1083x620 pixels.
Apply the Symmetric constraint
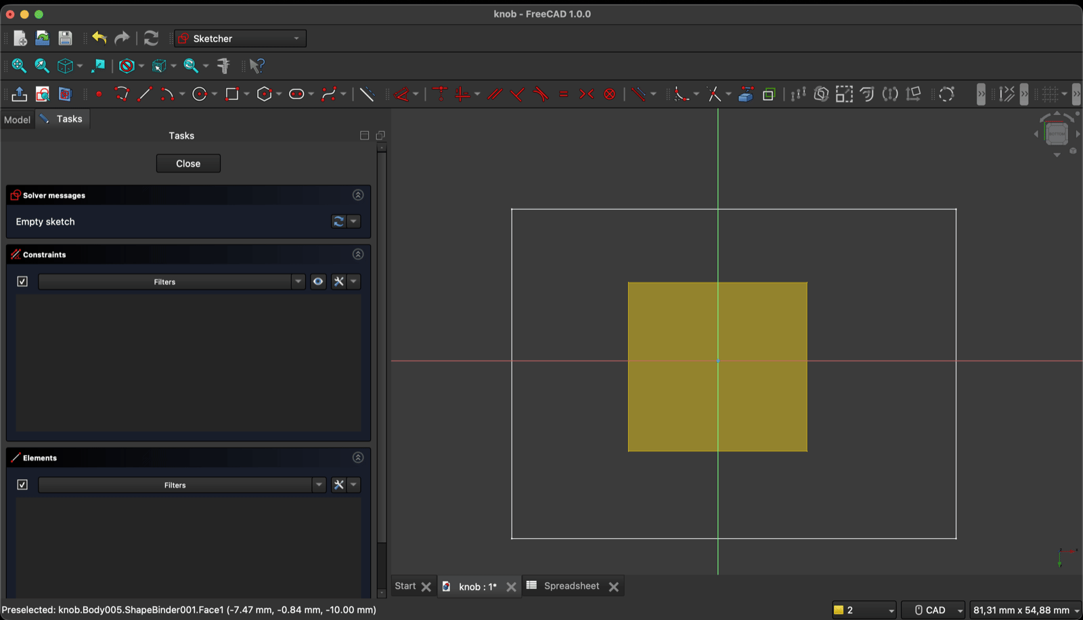coord(587,94)
